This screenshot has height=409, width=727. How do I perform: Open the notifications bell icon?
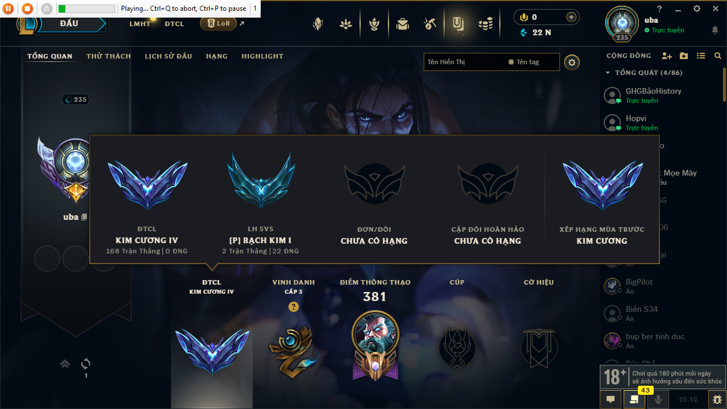pos(715,30)
